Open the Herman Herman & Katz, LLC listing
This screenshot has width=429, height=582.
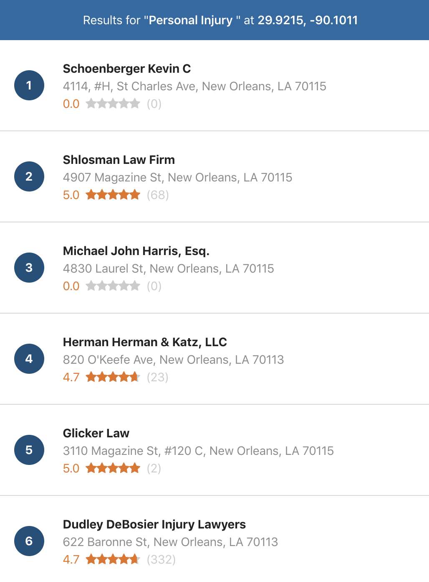[214, 359]
